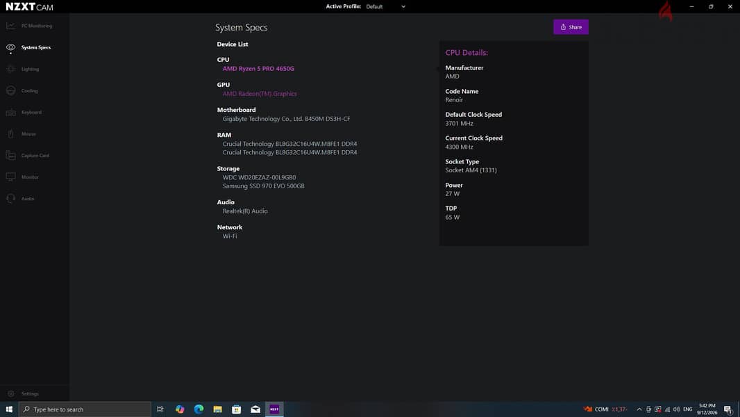Open the Audio headset section
This screenshot has height=417, width=740.
click(20, 199)
